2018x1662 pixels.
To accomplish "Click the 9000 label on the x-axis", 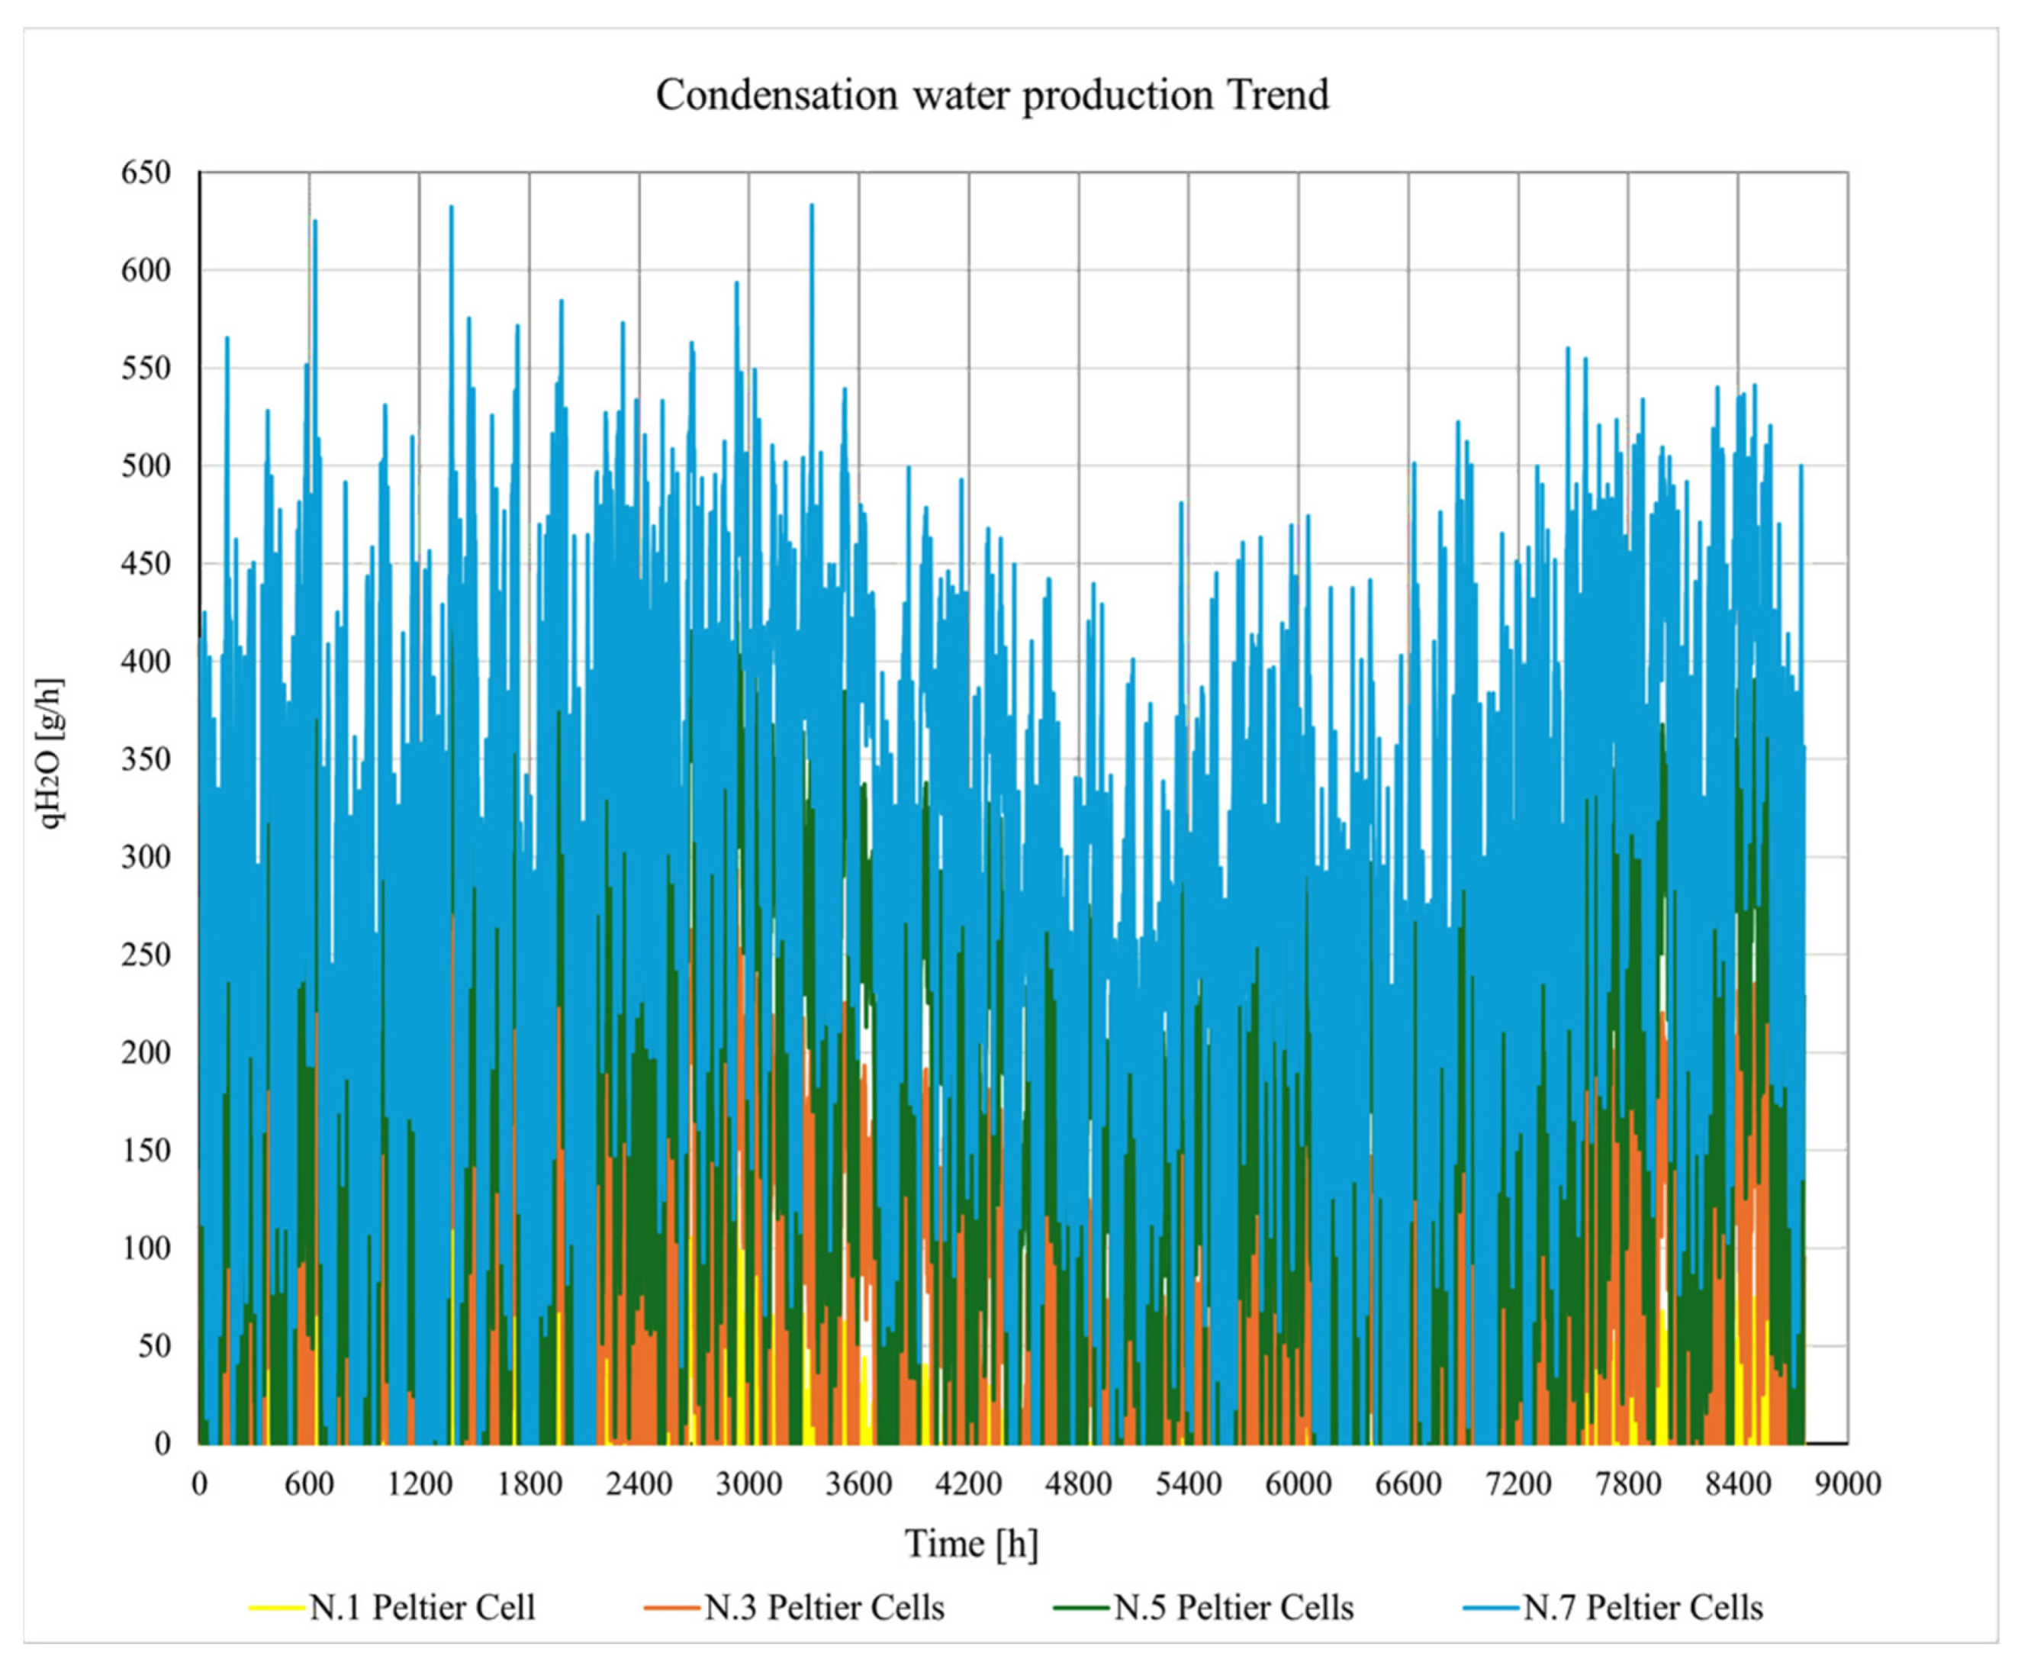I will 1848,1483.
